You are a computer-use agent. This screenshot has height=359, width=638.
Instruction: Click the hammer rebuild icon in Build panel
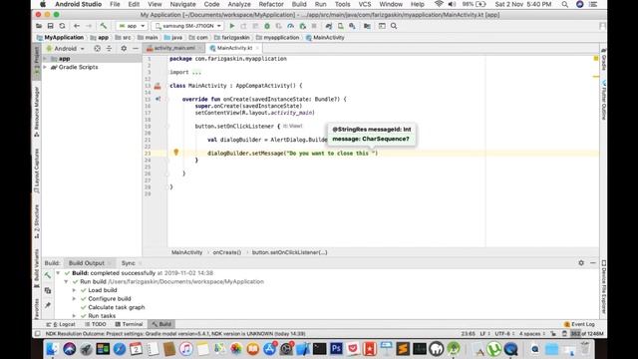click(48, 275)
